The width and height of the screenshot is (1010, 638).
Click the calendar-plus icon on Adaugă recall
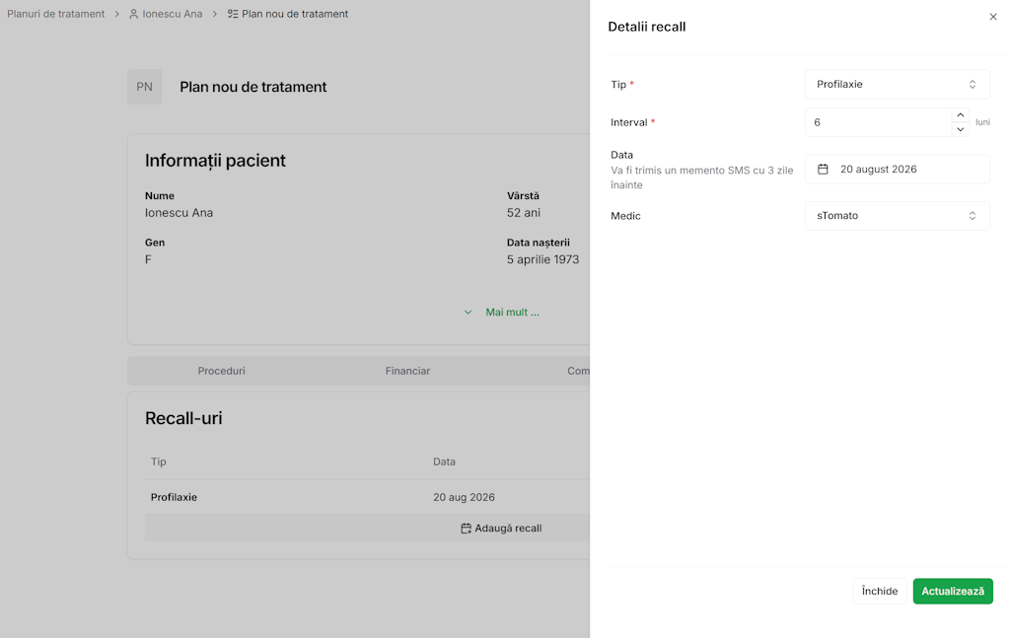click(x=466, y=529)
